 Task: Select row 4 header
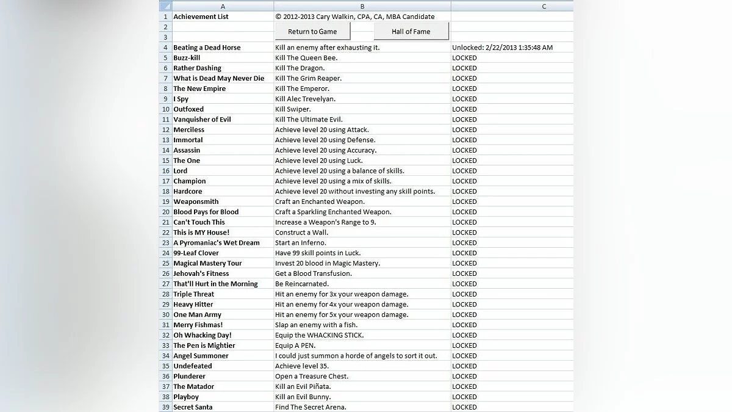coord(165,48)
